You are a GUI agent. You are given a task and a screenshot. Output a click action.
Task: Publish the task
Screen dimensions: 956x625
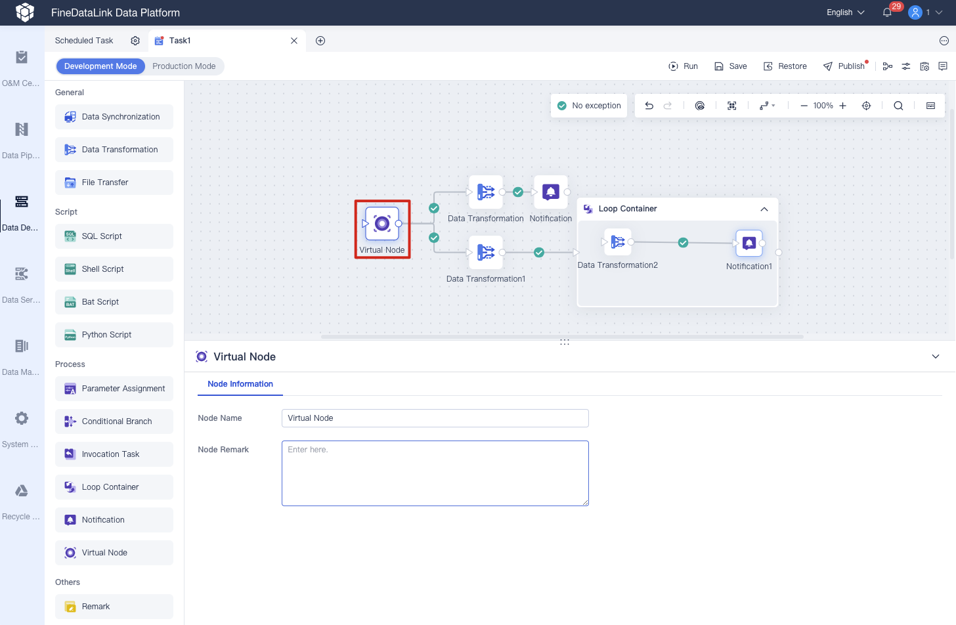pos(845,66)
